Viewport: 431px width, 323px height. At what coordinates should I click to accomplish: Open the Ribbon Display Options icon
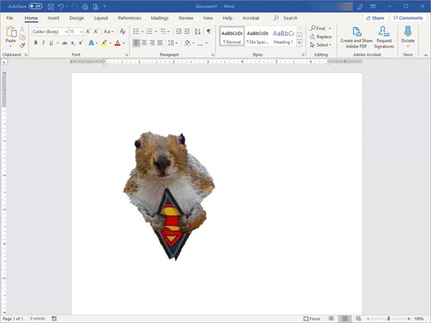(x=373, y=6)
